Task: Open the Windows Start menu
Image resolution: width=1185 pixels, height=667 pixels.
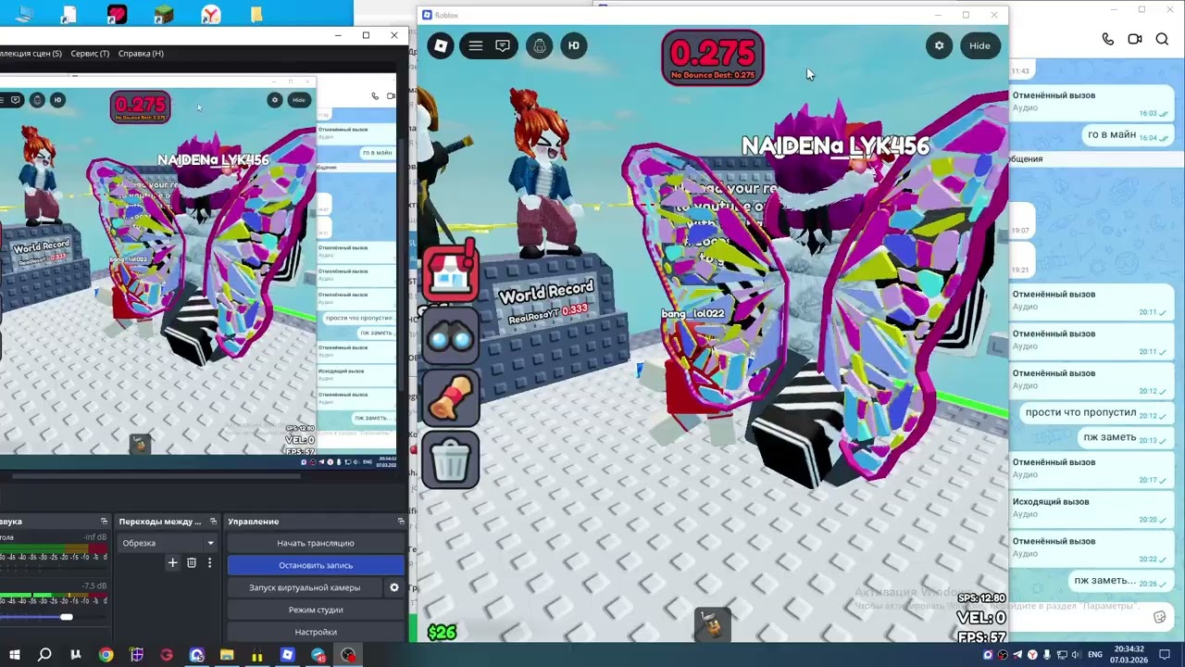Action: point(14,655)
